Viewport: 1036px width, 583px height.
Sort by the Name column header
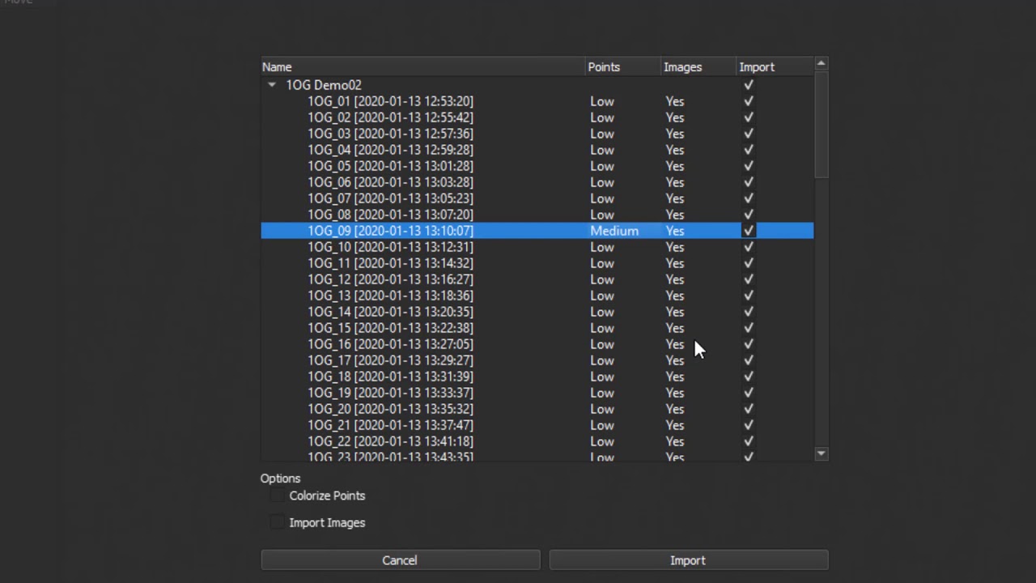[423, 67]
